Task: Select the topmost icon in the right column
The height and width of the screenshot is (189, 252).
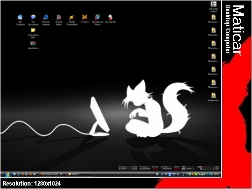Action: click(214, 6)
